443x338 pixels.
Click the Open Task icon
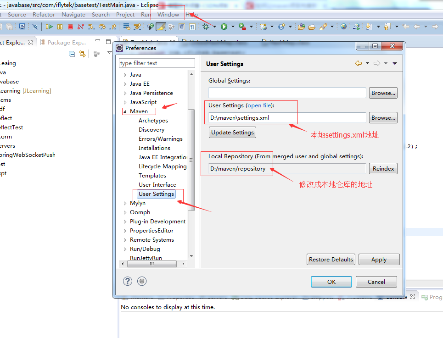(x=312, y=27)
